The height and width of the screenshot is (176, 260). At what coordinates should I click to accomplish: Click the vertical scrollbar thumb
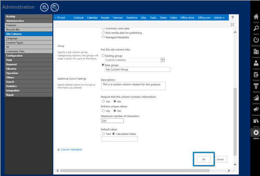[235, 122]
